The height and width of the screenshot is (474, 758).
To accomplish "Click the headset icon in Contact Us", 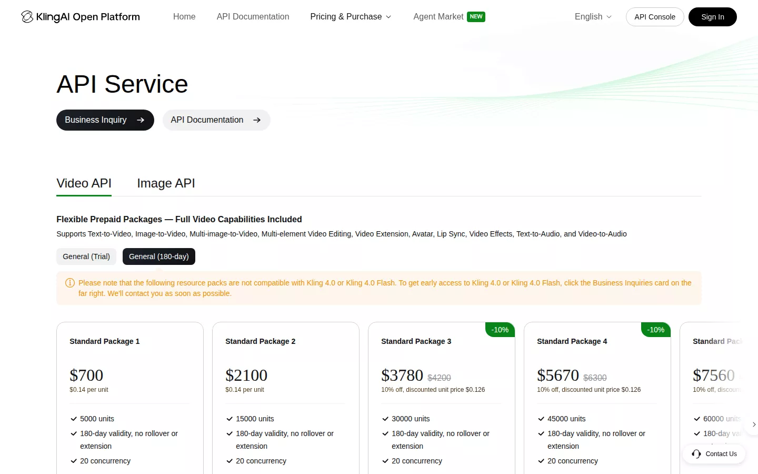I will point(696,454).
